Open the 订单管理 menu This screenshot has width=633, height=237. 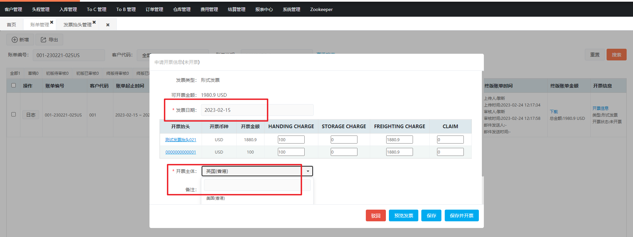(154, 9)
